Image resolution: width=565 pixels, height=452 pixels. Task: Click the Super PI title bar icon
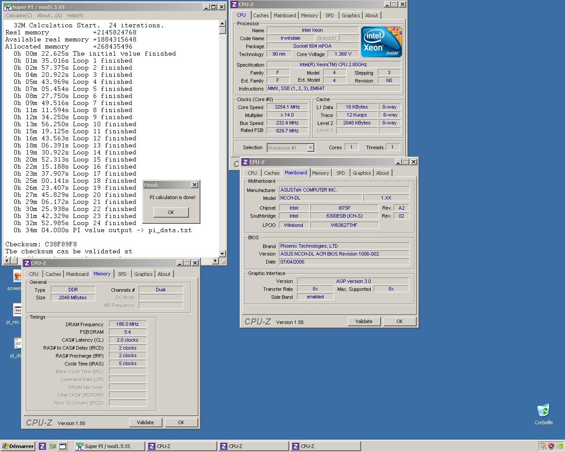[x=7, y=7]
